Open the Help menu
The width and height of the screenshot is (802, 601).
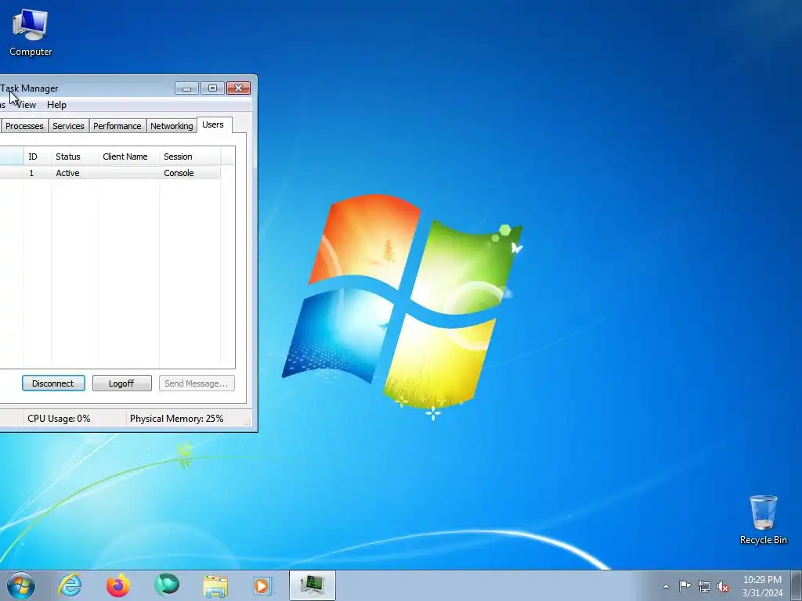pyautogui.click(x=56, y=105)
